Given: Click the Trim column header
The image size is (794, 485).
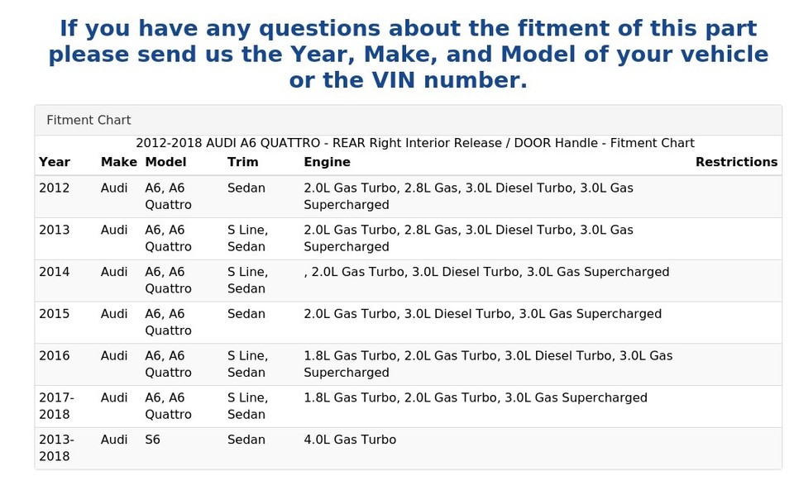Looking at the screenshot, I should point(242,162).
